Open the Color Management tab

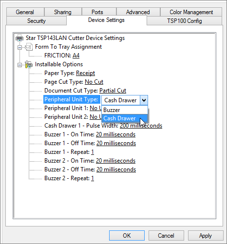[x=191, y=12]
